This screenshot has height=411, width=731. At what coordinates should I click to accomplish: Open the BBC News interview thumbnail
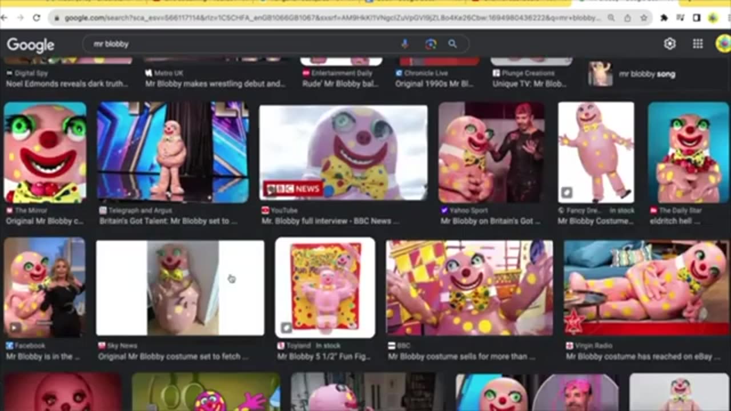point(343,152)
